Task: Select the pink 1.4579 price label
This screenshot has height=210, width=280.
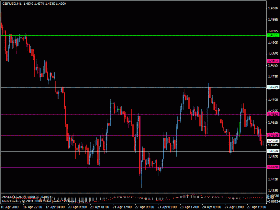Action: [x=273, y=135]
